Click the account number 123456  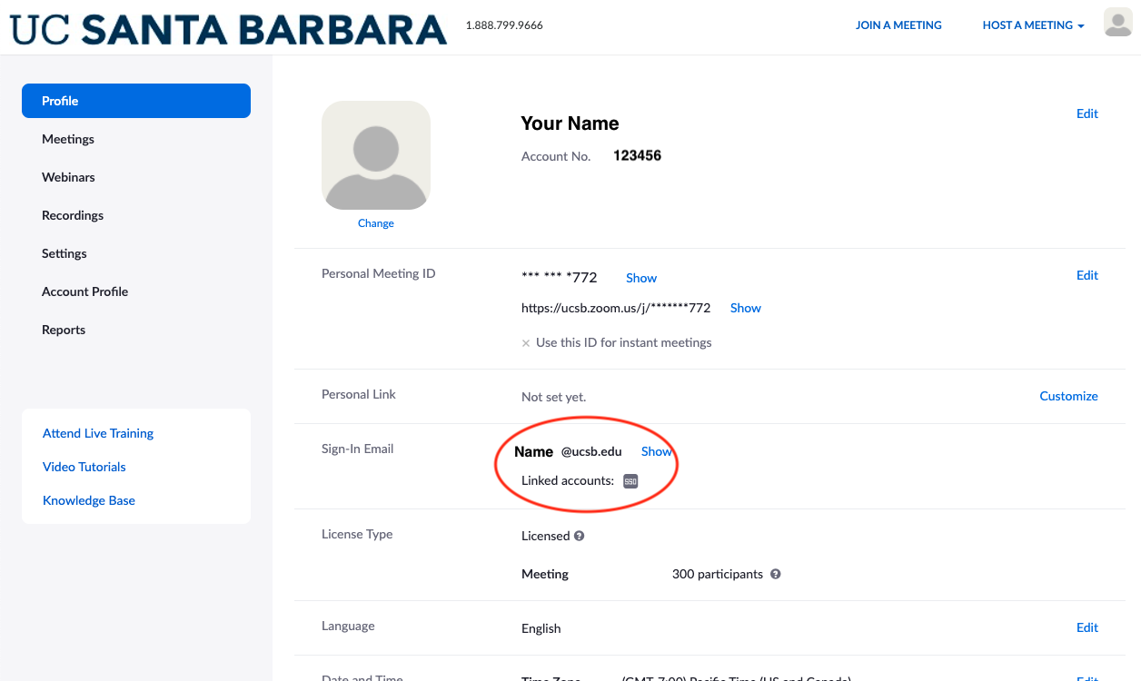(637, 155)
